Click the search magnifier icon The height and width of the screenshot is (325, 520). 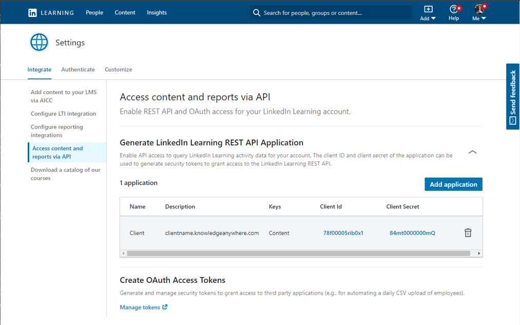pos(256,12)
